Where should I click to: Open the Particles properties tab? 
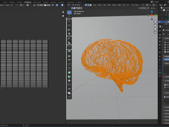[160, 63]
